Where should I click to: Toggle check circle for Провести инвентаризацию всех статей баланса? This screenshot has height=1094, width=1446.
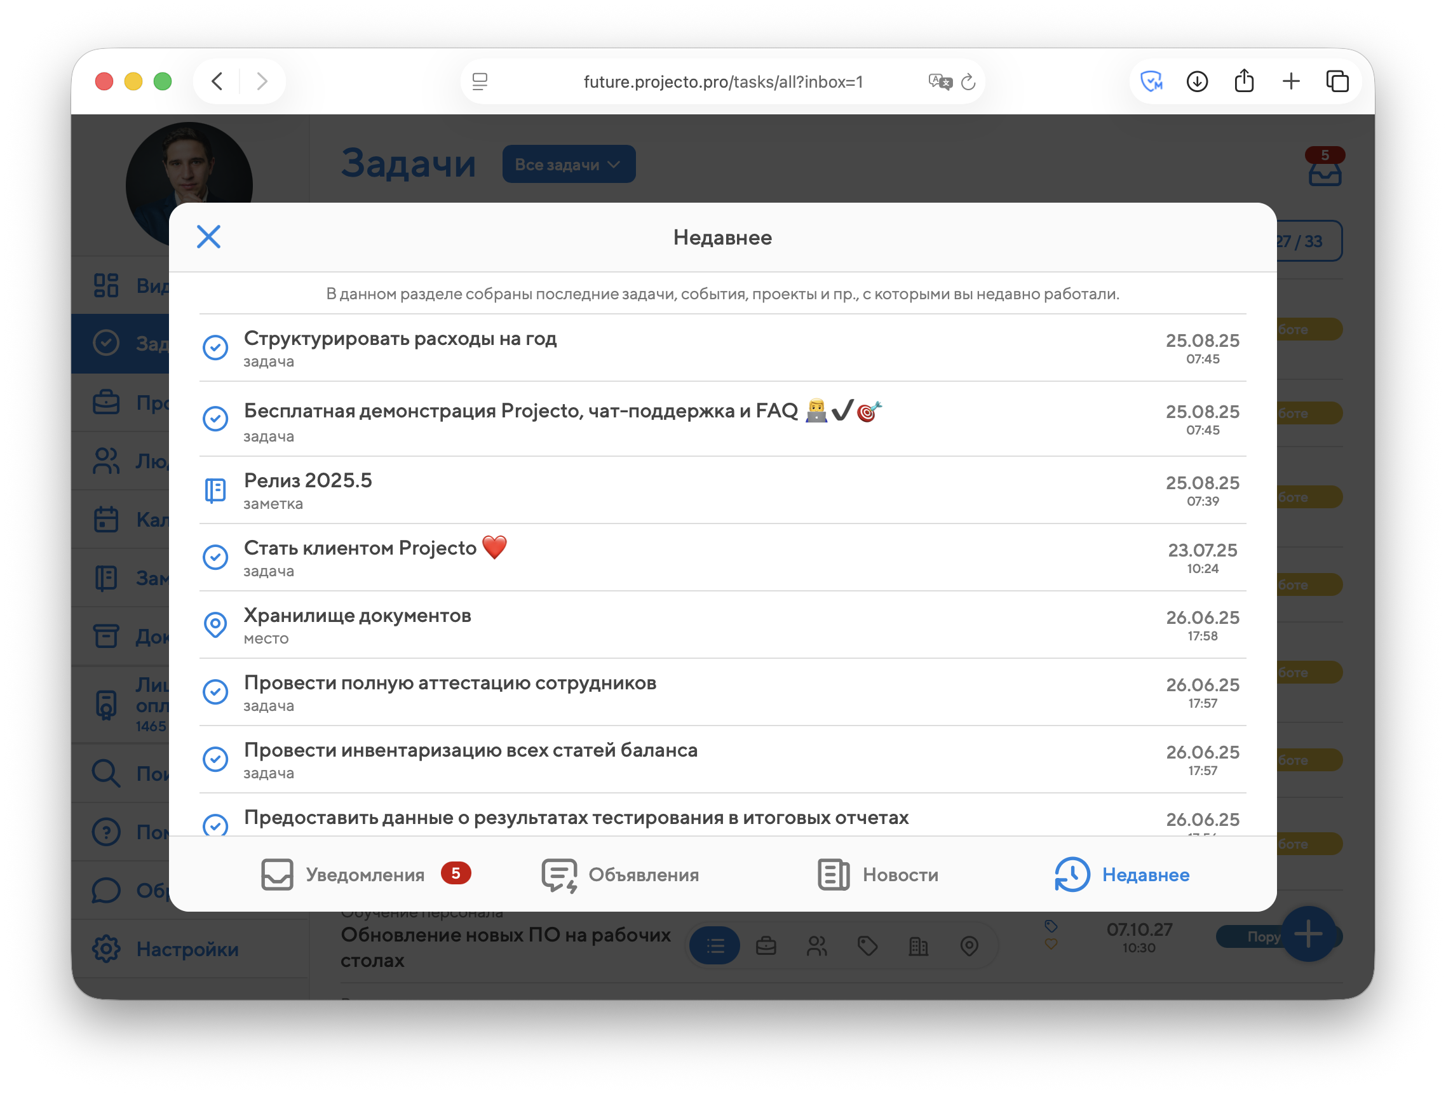pyautogui.click(x=215, y=759)
